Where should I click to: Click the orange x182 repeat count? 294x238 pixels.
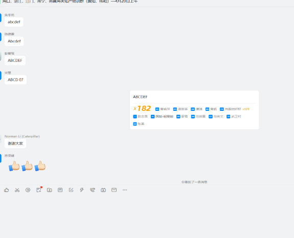pyautogui.click(x=142, y=108)
